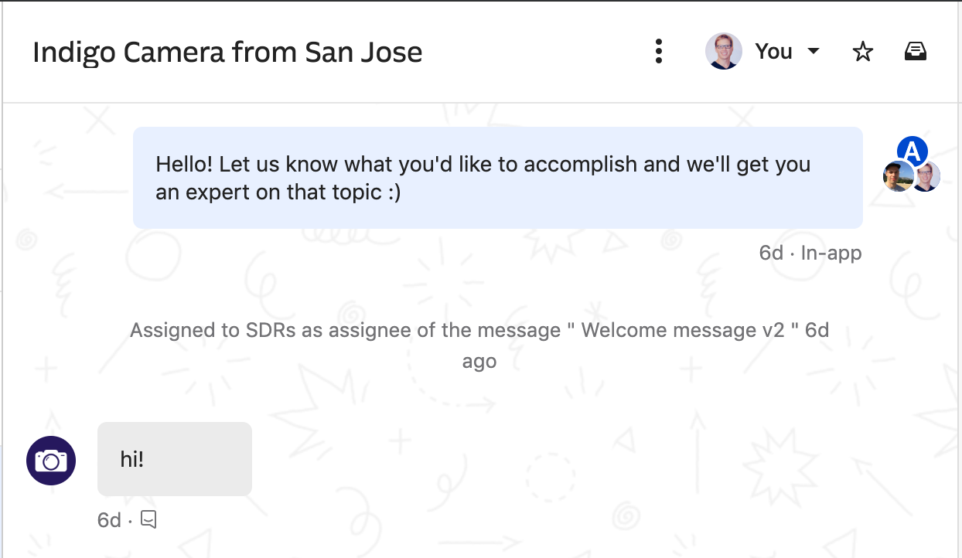
Task: Click the assignee profile photo in header
Action: [724, 52]
